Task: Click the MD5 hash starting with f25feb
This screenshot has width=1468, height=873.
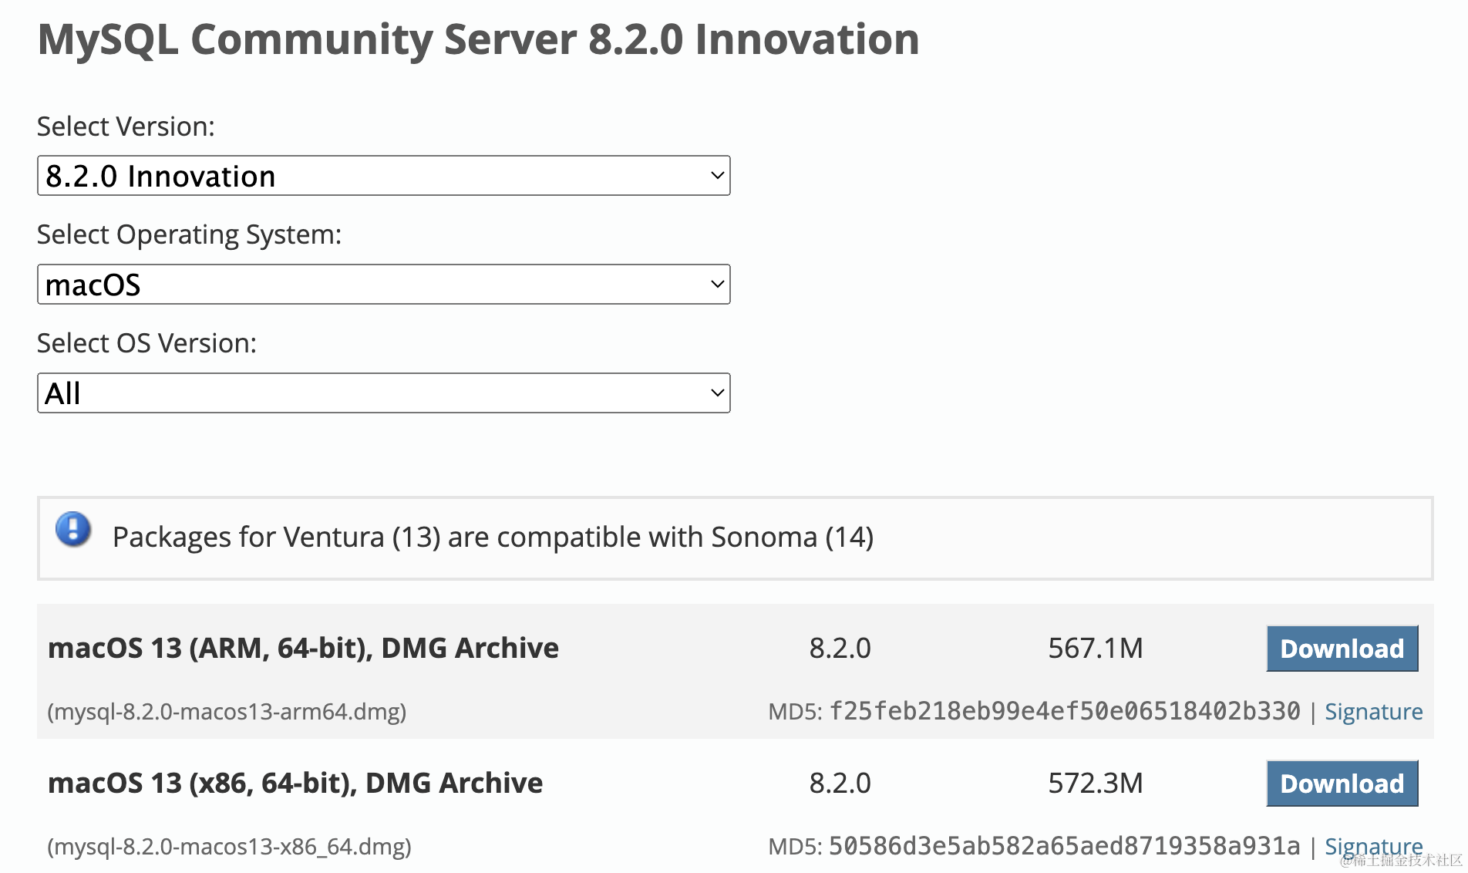Action: [1064, 711]
